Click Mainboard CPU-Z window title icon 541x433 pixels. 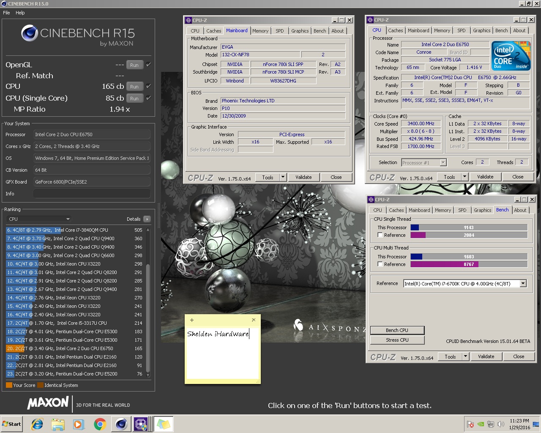(x=189, y=20)
